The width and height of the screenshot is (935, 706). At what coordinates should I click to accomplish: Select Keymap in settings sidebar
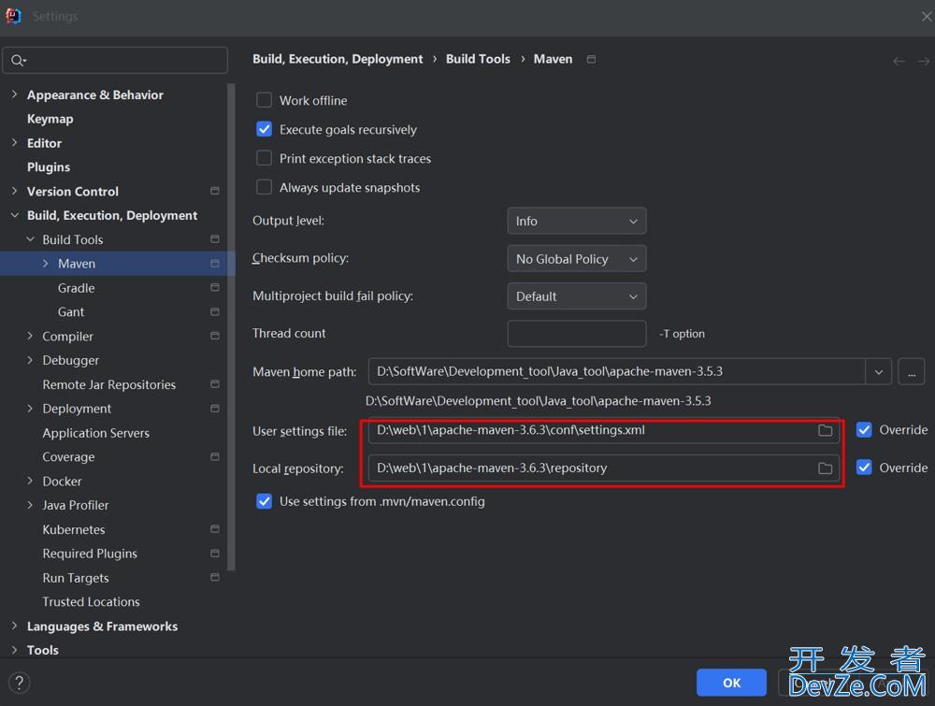click(50, 119)
